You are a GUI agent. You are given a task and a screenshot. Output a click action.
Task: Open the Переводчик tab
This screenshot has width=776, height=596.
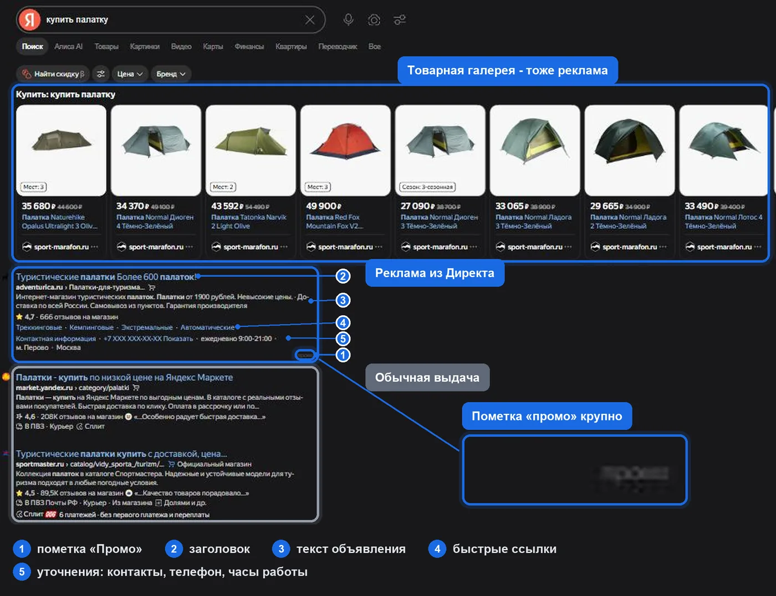click(338, 47)
